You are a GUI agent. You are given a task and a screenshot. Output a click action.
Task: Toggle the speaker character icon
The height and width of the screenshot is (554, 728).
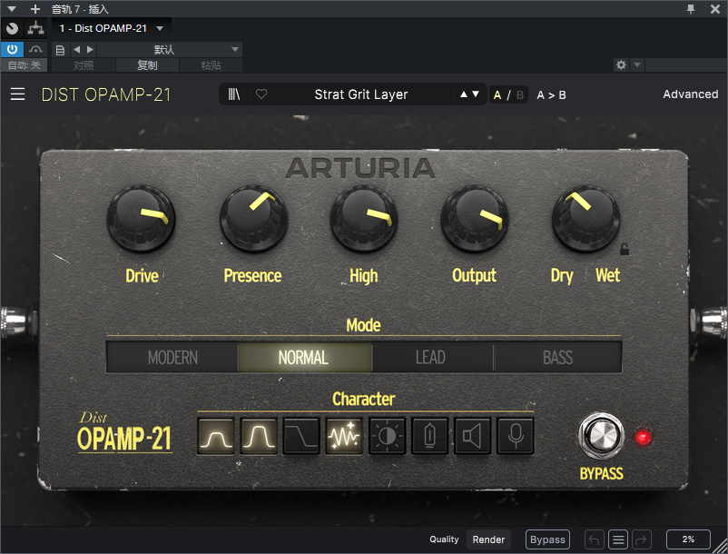tap(473, 436)
